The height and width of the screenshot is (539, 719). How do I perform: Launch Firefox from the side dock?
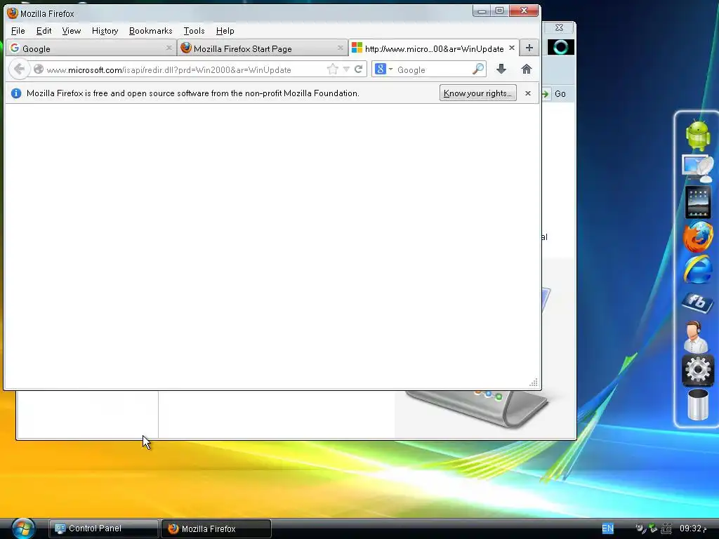pos(697,237)
